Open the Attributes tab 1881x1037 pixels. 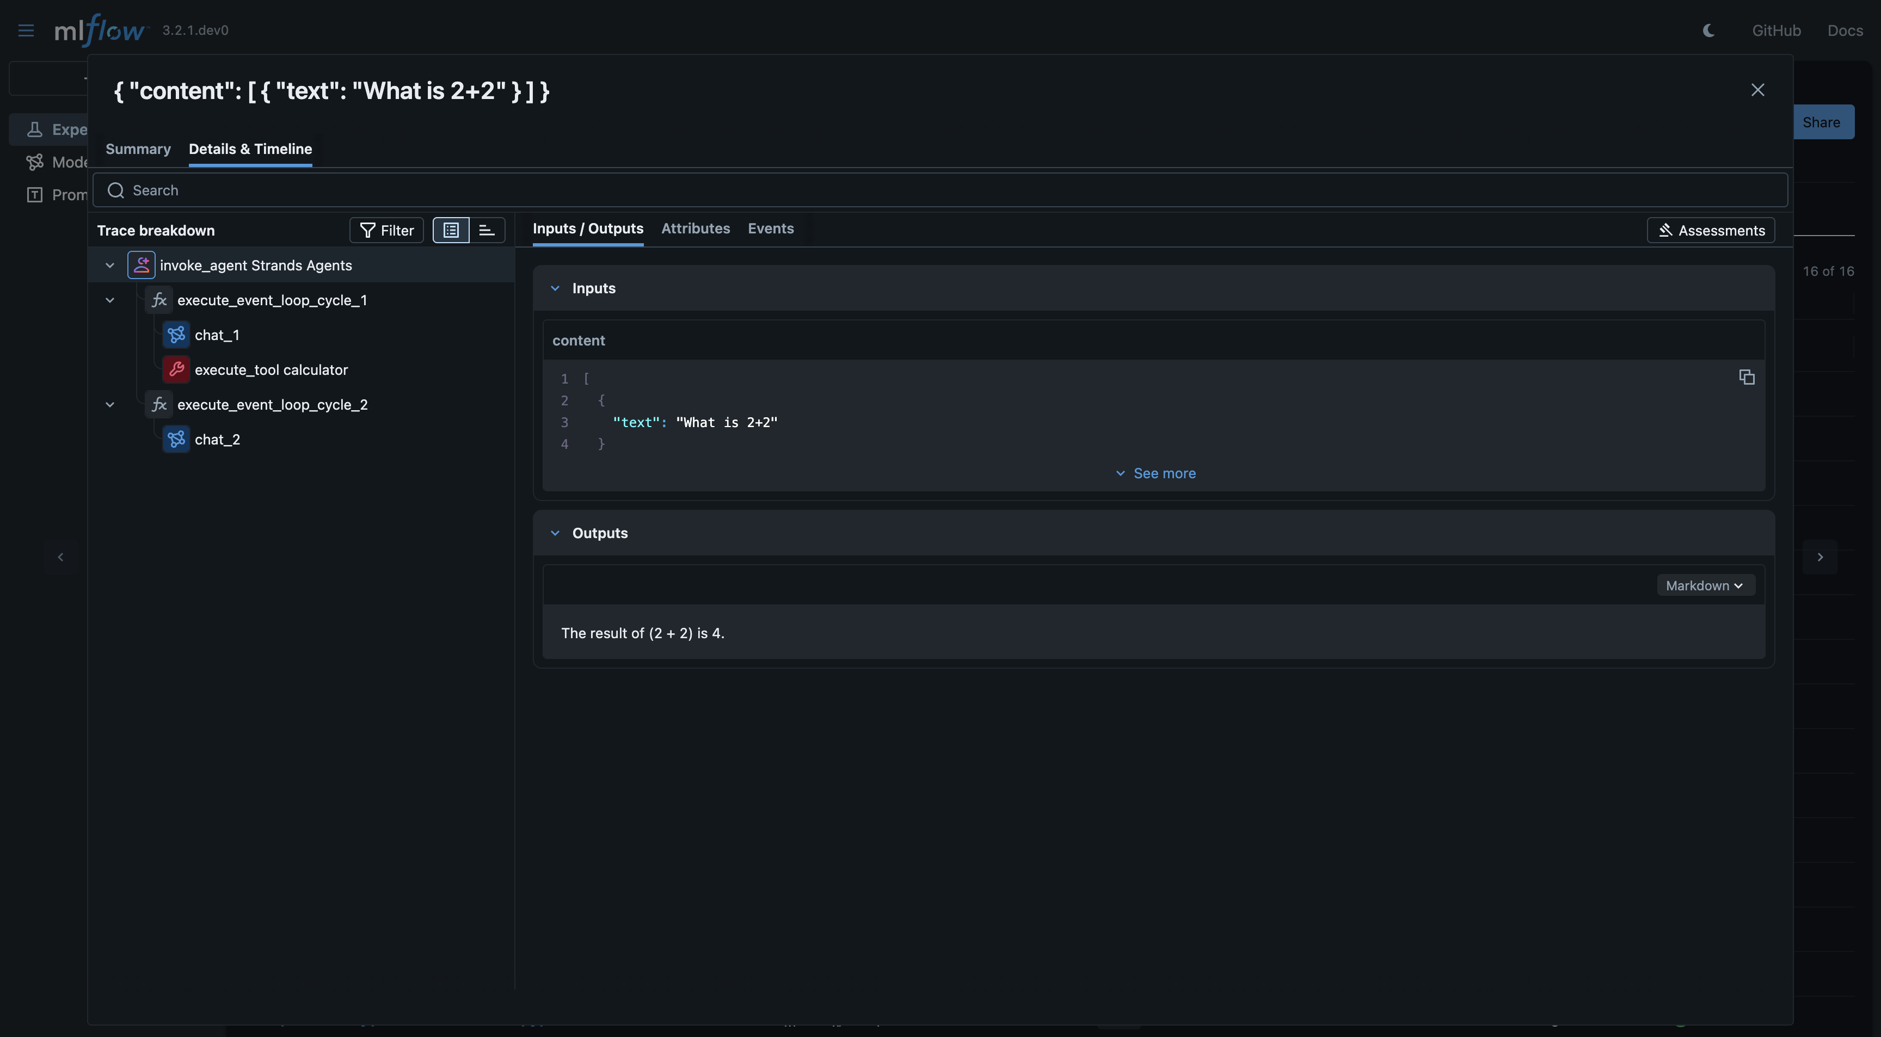(x=695, y=229)
